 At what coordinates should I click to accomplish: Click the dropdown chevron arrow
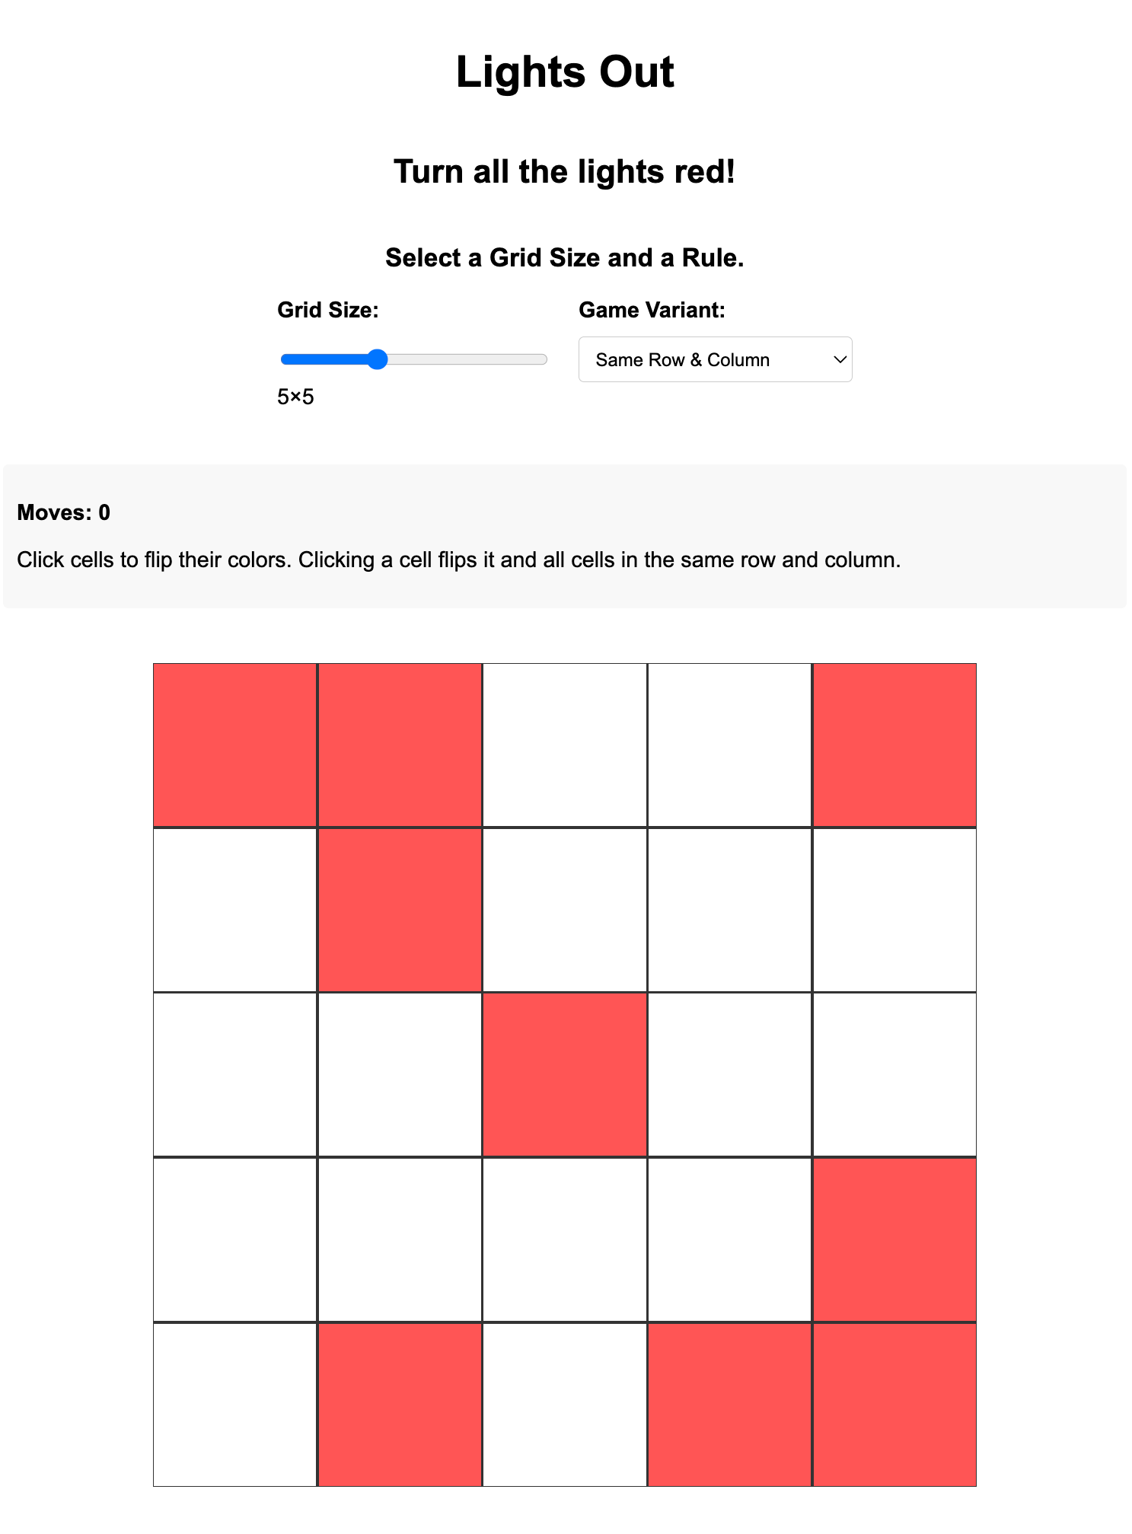point(840,359)
